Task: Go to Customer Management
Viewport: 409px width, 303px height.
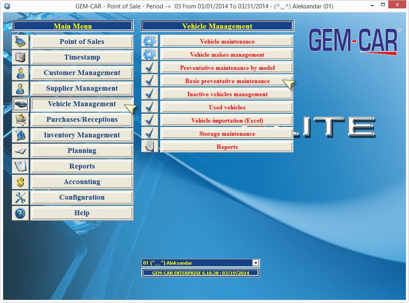Action: [82, 73]
